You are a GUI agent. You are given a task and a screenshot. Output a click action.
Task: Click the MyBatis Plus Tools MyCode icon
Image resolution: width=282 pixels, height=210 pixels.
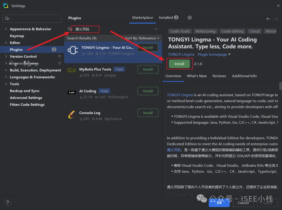[x=72, y=70]
